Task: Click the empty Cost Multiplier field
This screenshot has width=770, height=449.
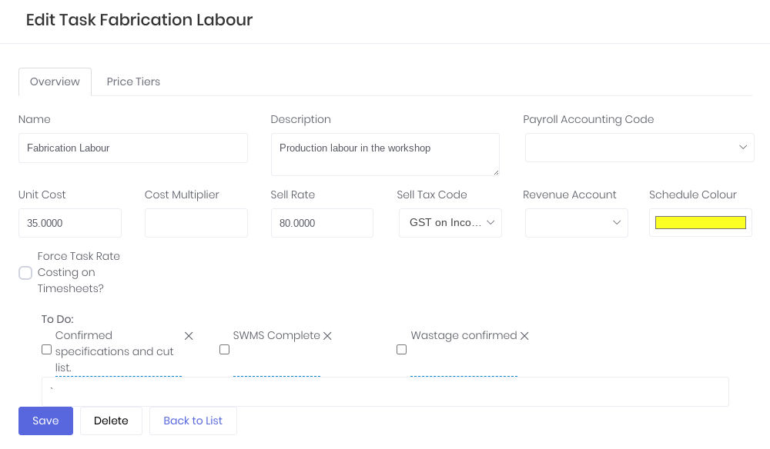Action: coord(196,223)
